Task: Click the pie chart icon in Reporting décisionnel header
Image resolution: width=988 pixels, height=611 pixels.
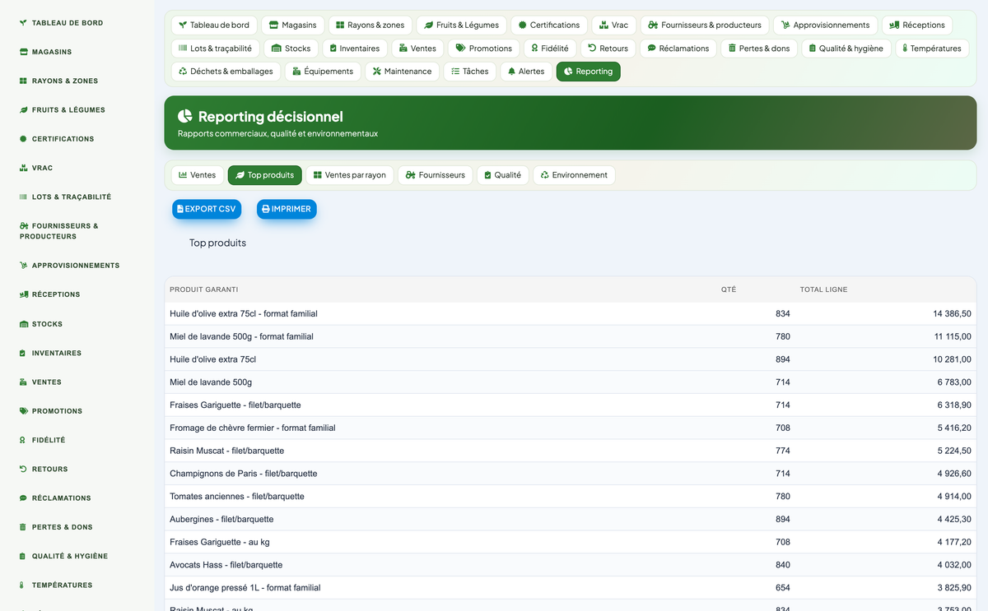Action: (185, 117)
